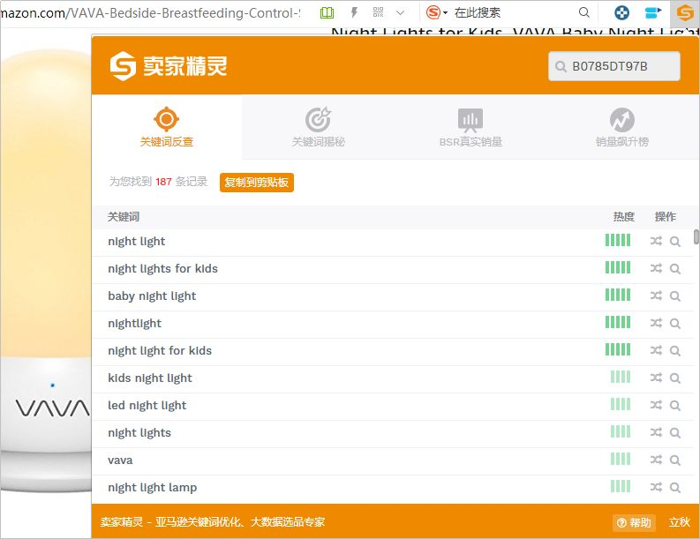Click the 热度 column header

pyautogui.click(x=624, y=217)
